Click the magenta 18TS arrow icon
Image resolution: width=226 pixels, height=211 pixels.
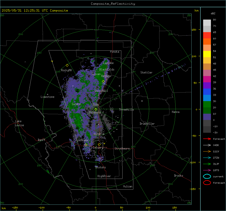pyautogui.click(x=207, y=170)
